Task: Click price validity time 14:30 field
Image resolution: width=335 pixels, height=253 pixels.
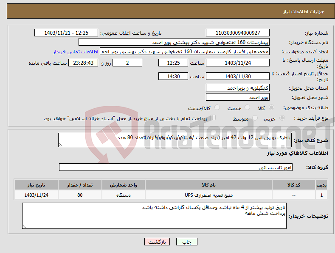Action: [173, 76]
